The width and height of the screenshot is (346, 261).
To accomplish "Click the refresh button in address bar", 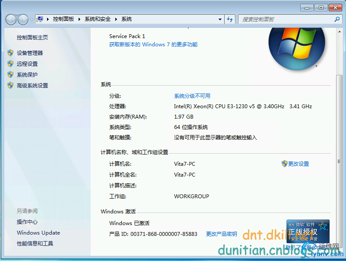I will click(x=230, y=19).
